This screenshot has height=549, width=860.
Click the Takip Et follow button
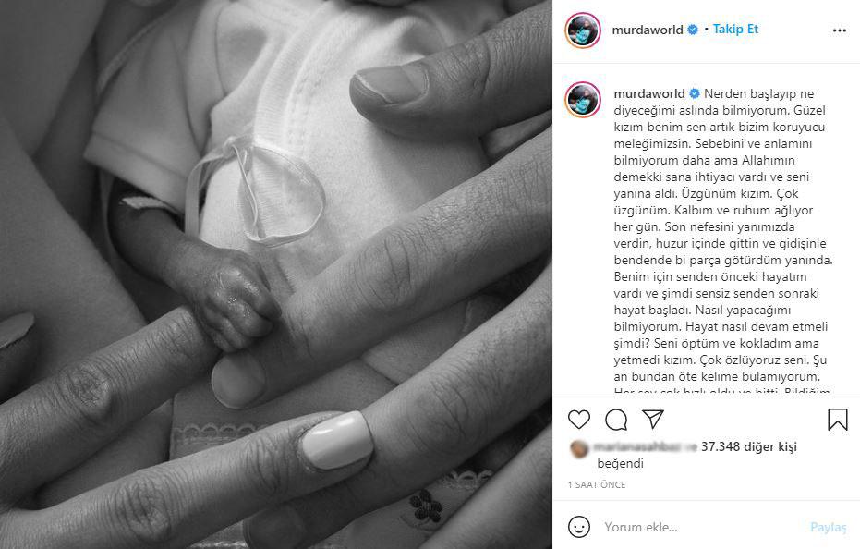click(x=735, y=29)
